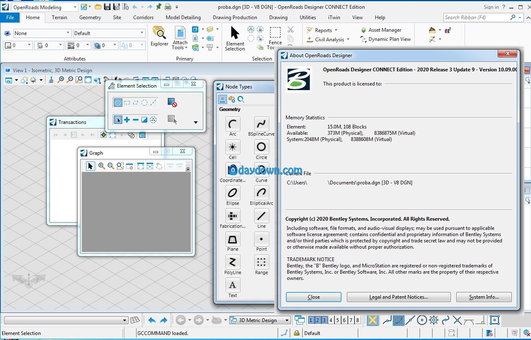
Task: Open the Model Detailing ribbon tab
Action: (183, 18)
